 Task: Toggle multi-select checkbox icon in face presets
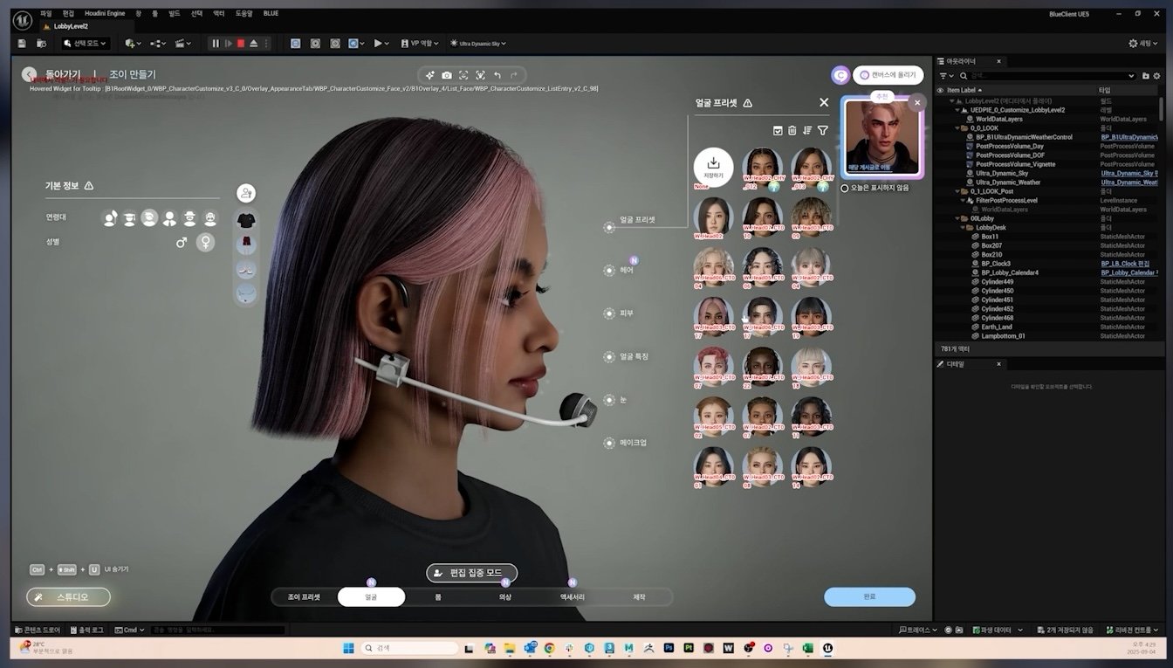pyautogui.click(x=778, y=130)
